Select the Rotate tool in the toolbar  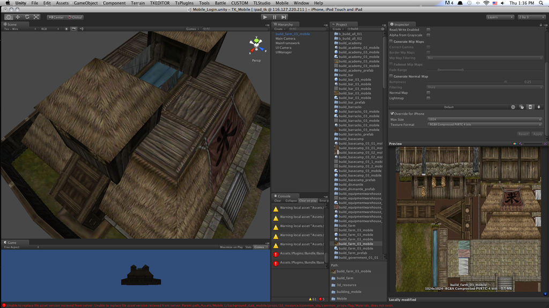[27, 17]
